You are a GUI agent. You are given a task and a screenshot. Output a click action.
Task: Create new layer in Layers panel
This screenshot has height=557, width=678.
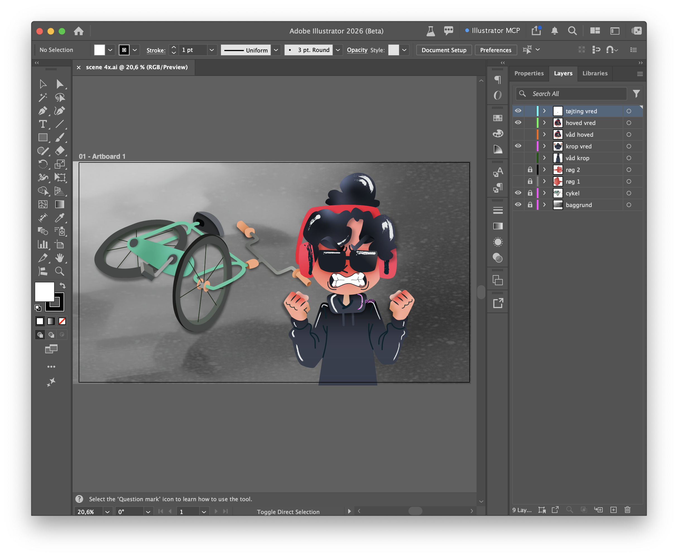(x=614, y=510)
